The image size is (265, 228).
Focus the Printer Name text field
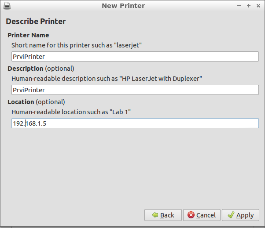135,56
